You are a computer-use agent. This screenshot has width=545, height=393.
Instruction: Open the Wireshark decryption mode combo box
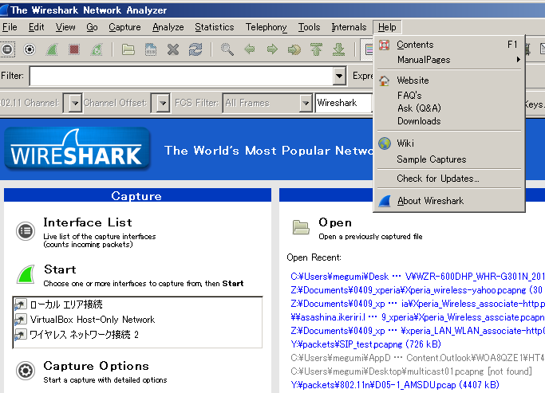pos(343,103)
